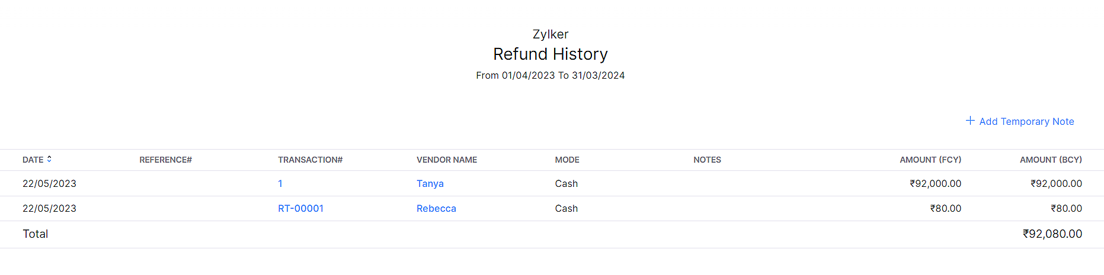This screenshot has width=1104, height=275.
Task: Open the RT-00001 transaction link
Action: tap(300, 208)
